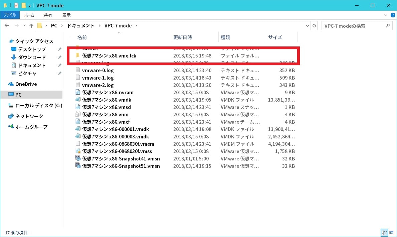
Task: Switch to large icons view in status bar
Action: (x=392, y=232)
